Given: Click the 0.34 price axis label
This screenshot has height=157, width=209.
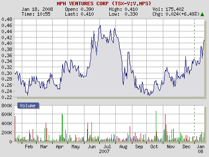Looking at the screenshot, I should 7,61.
